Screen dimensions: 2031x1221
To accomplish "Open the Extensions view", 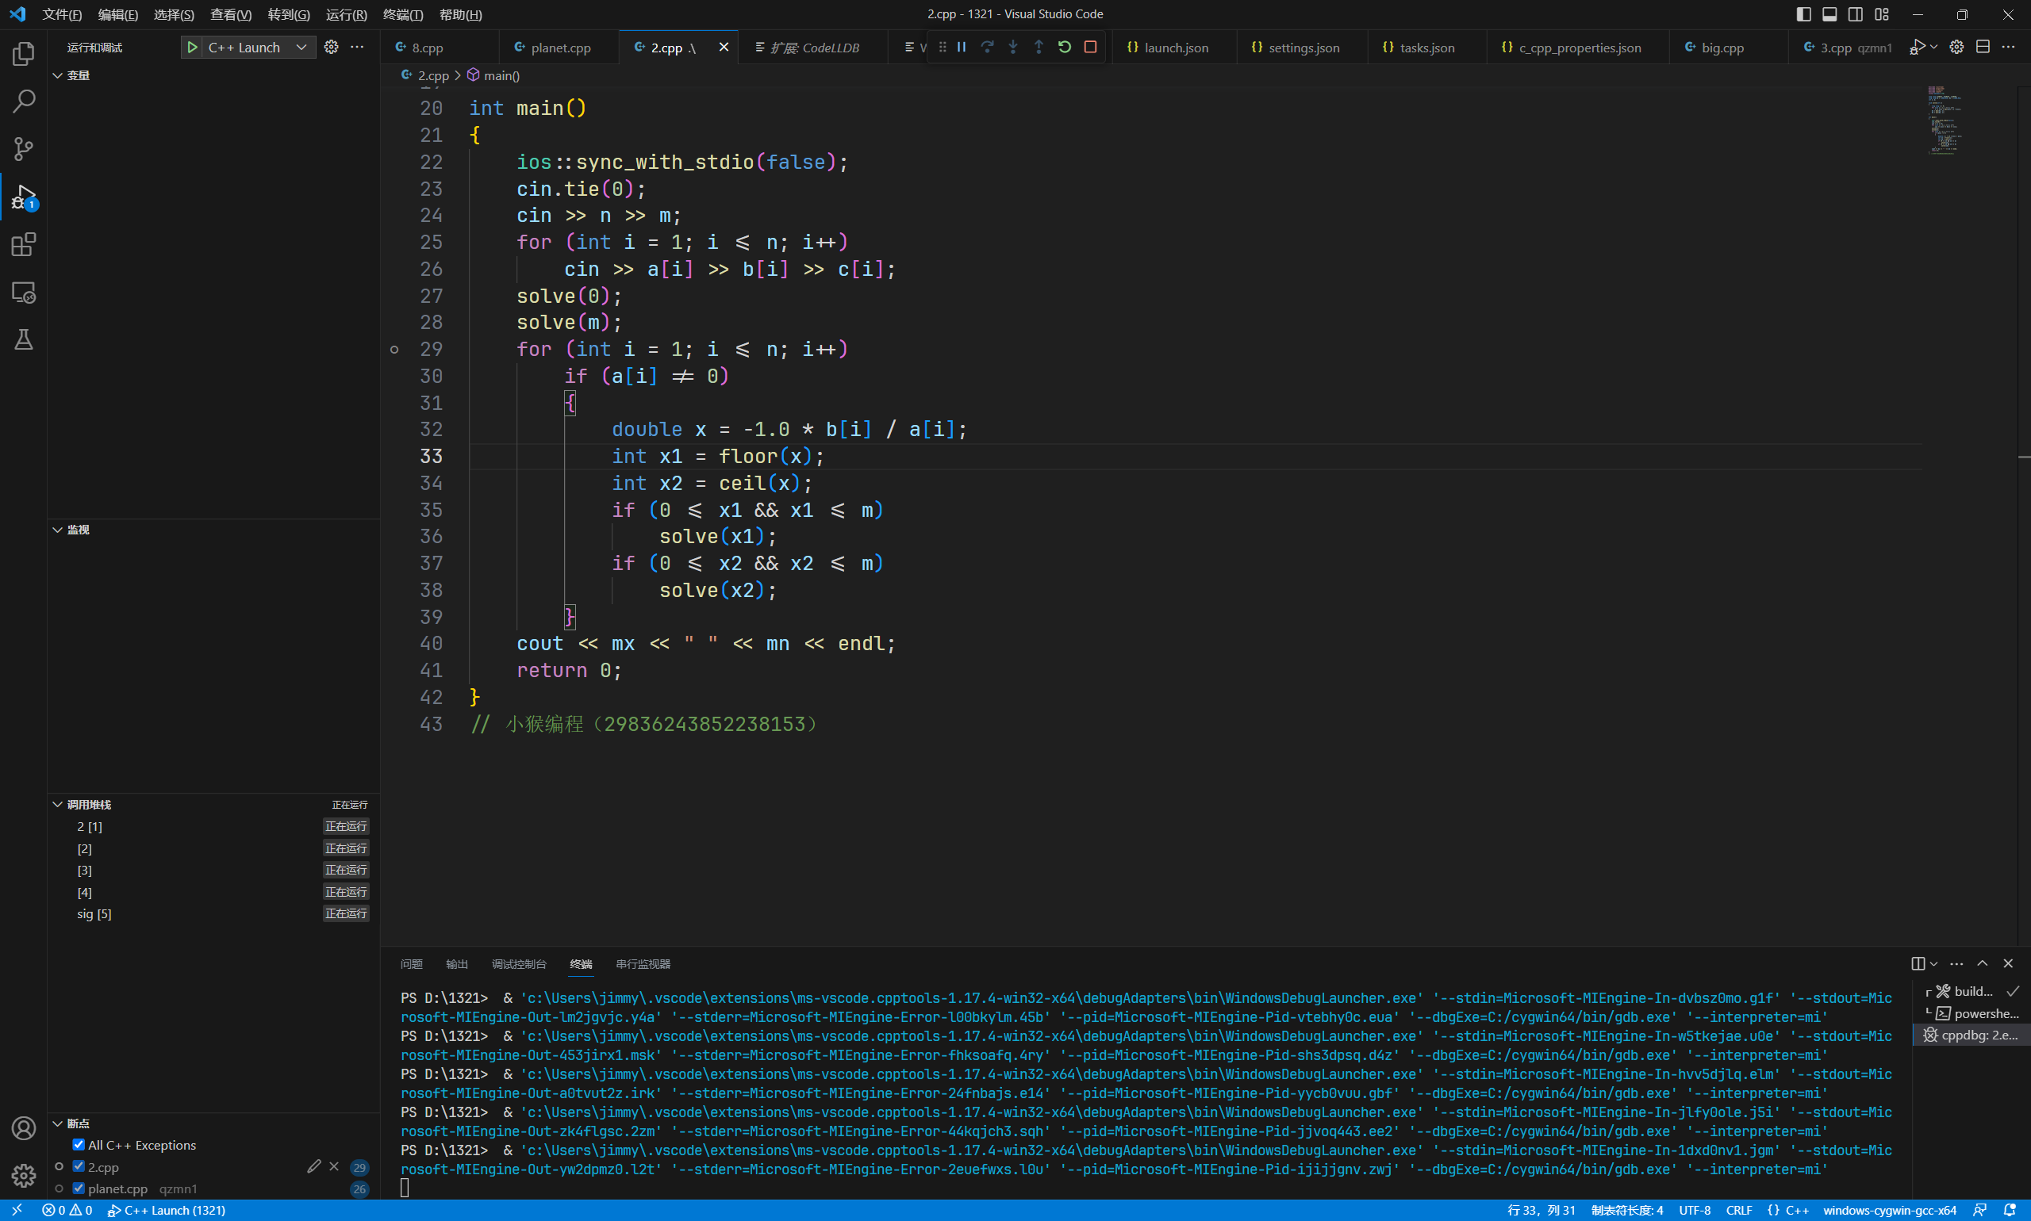I will pos(24,244).
